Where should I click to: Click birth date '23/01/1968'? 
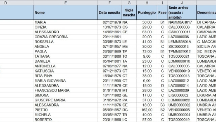110,120
